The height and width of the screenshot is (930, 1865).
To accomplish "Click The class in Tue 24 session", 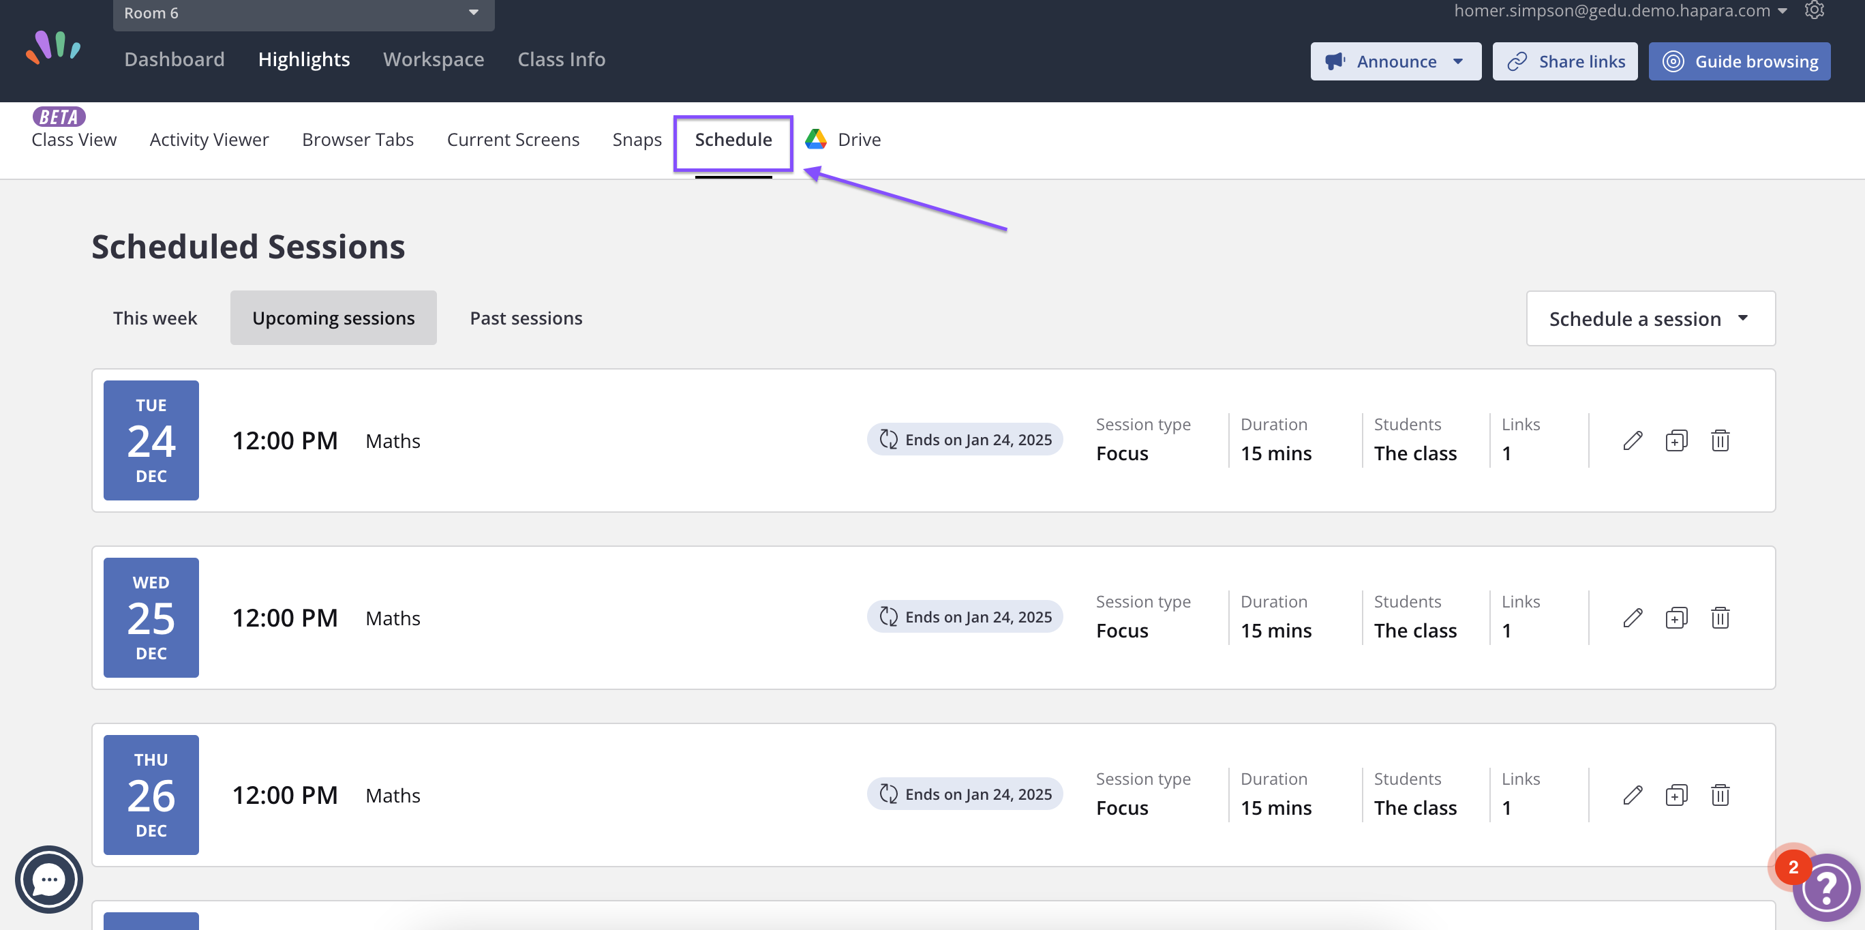I will point(1415,453).
